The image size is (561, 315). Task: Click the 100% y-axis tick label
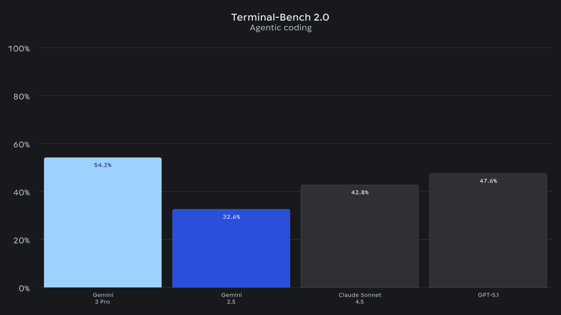19,49
